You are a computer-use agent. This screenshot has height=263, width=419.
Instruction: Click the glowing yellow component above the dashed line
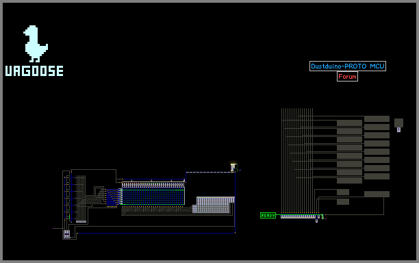(x=233, y=167)
